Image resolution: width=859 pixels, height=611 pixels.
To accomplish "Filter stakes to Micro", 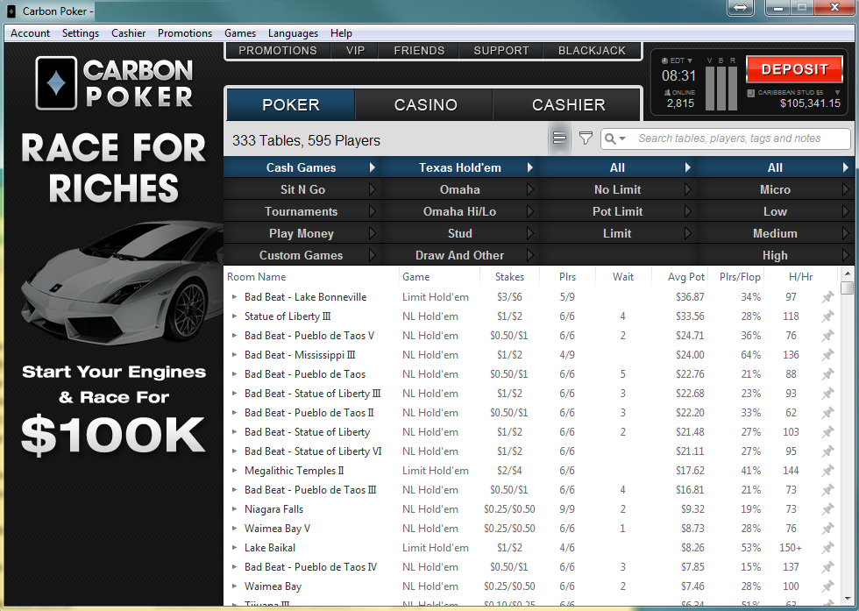I will (x=776, y=189).
